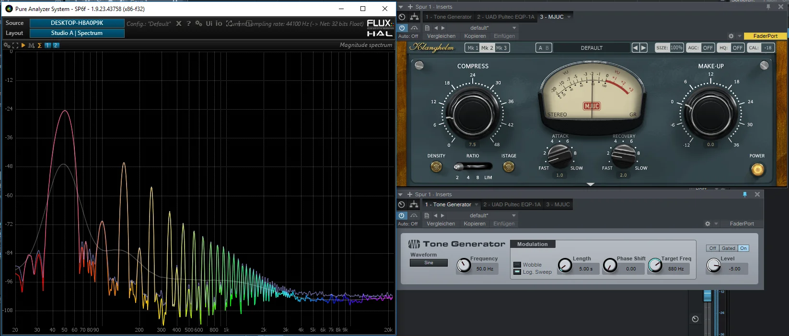Click the MJUC IStage button
This screenshot has height=336, width=789.
coord(509,167)
